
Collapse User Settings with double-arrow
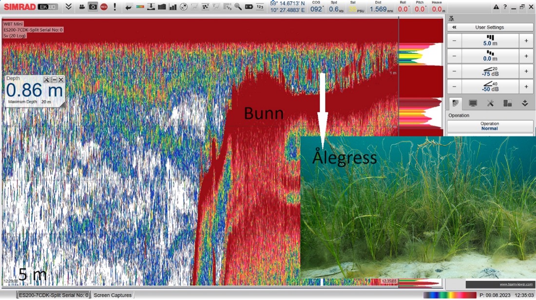[x=454, y=27]
